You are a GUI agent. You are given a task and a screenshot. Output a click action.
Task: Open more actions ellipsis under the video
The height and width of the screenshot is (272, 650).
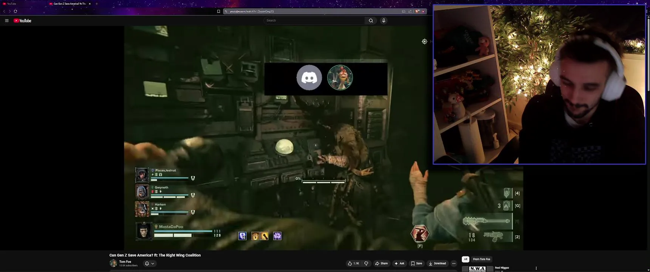(454, 263)
